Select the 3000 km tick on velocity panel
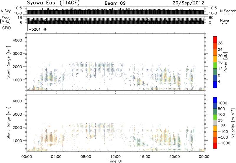This screenshot has width=236, height=163. [17, 114]
